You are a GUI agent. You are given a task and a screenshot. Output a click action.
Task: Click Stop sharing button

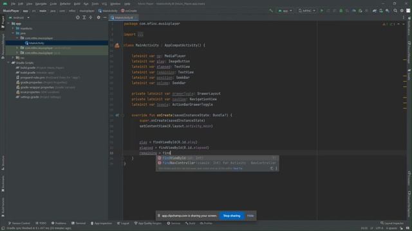click(x=232, y=216)
